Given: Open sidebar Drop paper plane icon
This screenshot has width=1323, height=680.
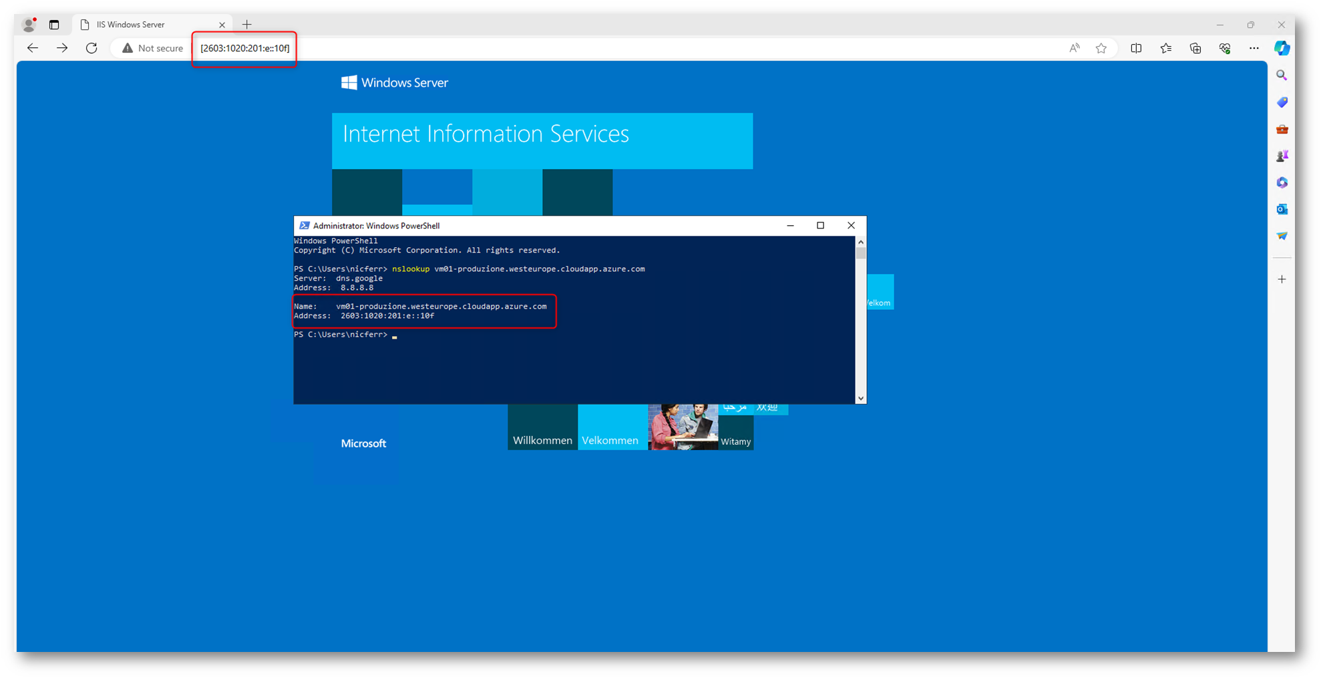Looking at the screenshot, I should (1282, 236).
